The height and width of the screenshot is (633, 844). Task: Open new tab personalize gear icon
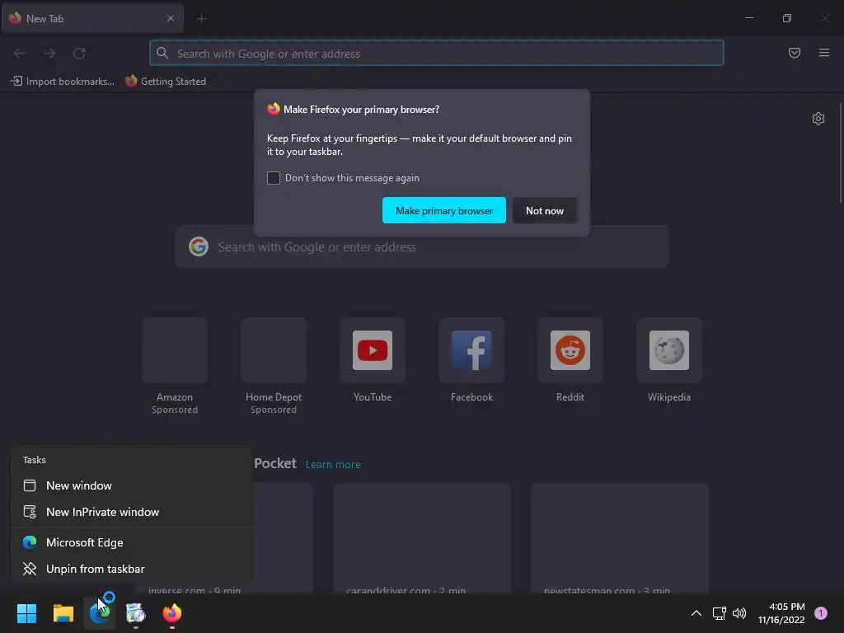(818, 119)
